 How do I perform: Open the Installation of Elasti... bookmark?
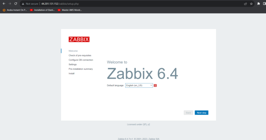[43, 10]
